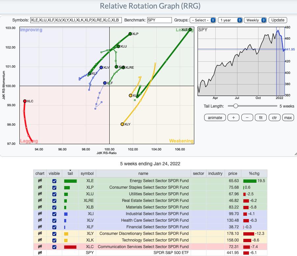The height and width of the screenshot is (256, 297).
Task: Sort table by symbol column header
Action: (x=87, y=174)
